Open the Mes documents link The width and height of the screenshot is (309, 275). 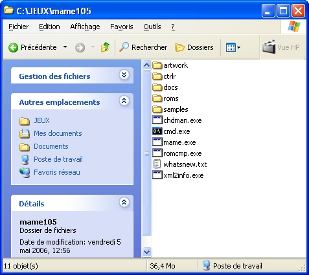coord(58,133)
